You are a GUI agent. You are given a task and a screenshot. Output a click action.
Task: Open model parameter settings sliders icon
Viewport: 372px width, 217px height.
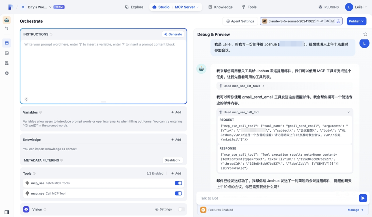point(338,21)
